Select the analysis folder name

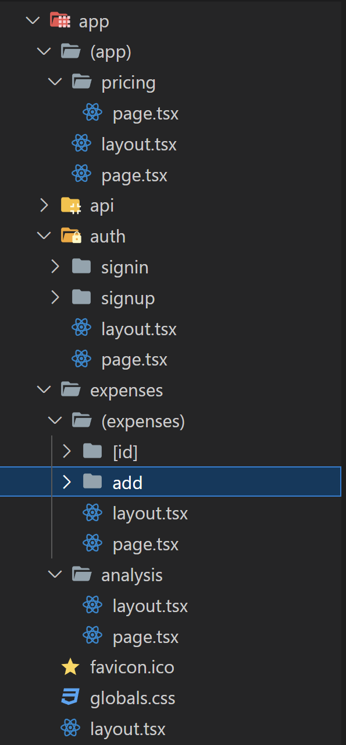pos(132,575)
